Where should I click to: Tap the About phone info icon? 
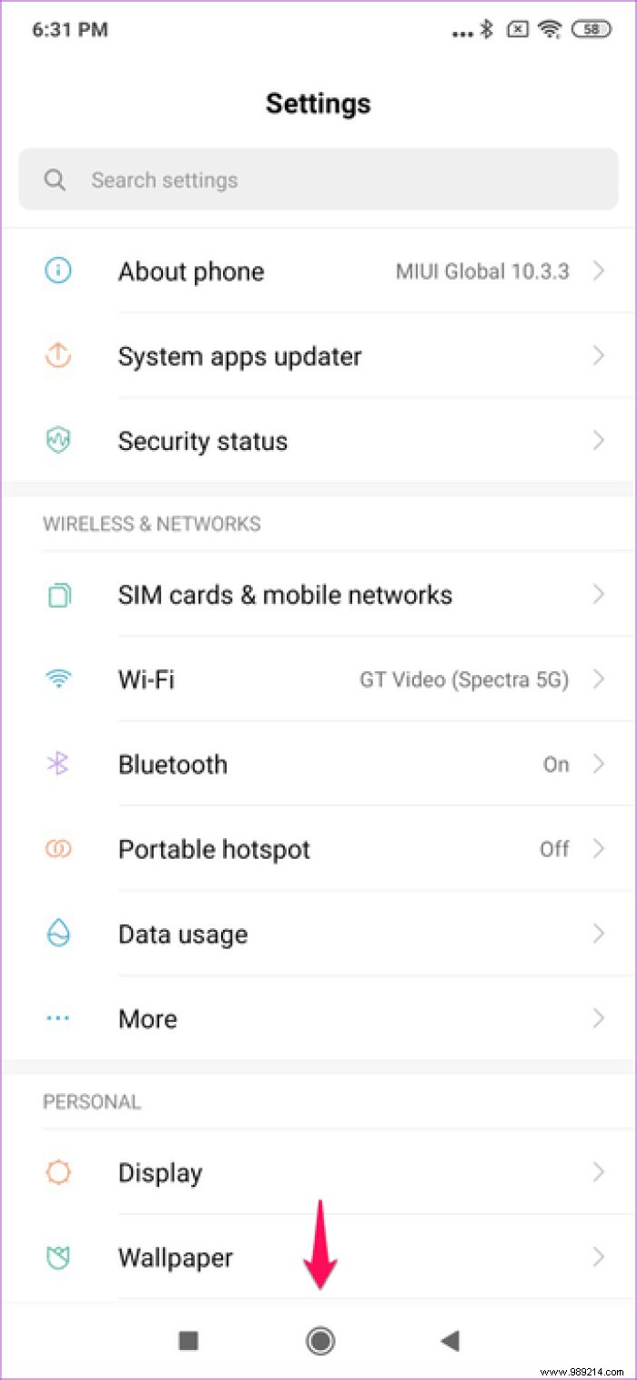click(x=57, y=271)
